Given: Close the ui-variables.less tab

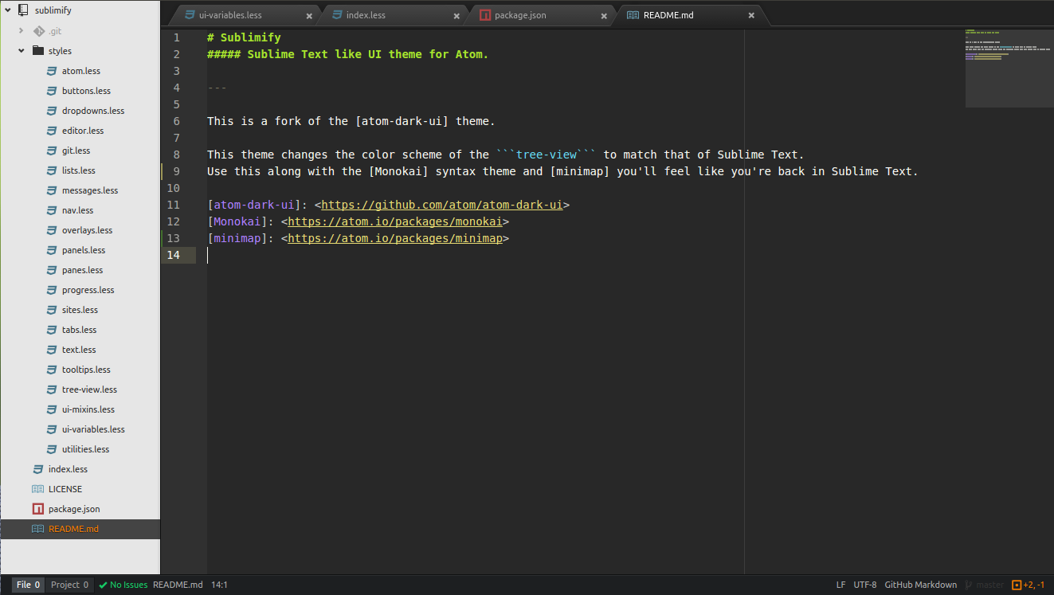Looking at the screenshot, I should click(x=309, y=16).
